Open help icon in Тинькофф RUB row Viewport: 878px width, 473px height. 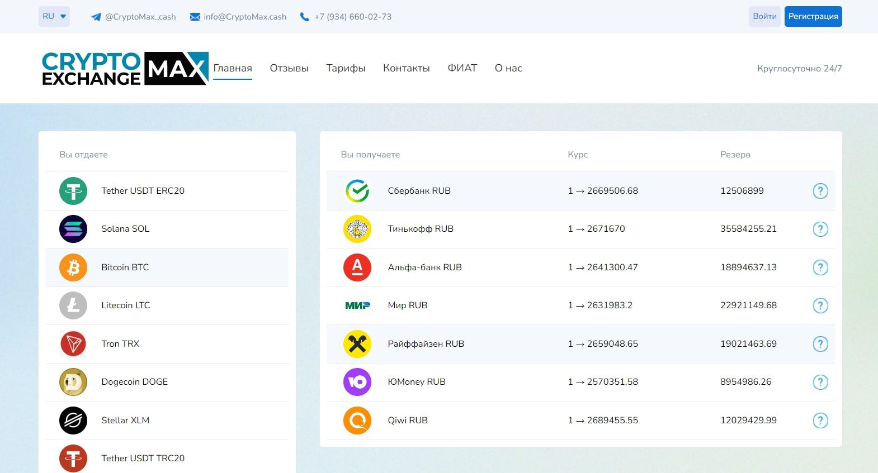(x=820, y=229)
